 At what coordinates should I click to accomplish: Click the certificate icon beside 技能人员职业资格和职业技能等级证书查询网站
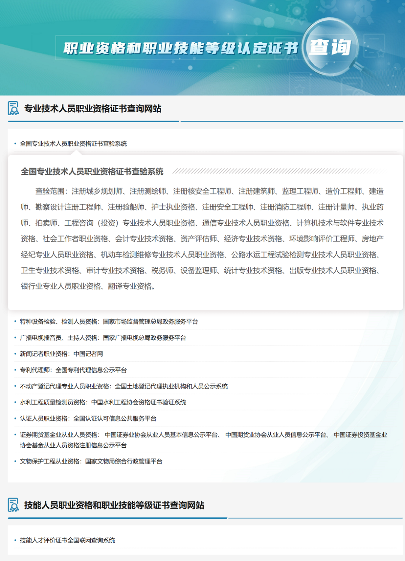(x=13, y=505)
